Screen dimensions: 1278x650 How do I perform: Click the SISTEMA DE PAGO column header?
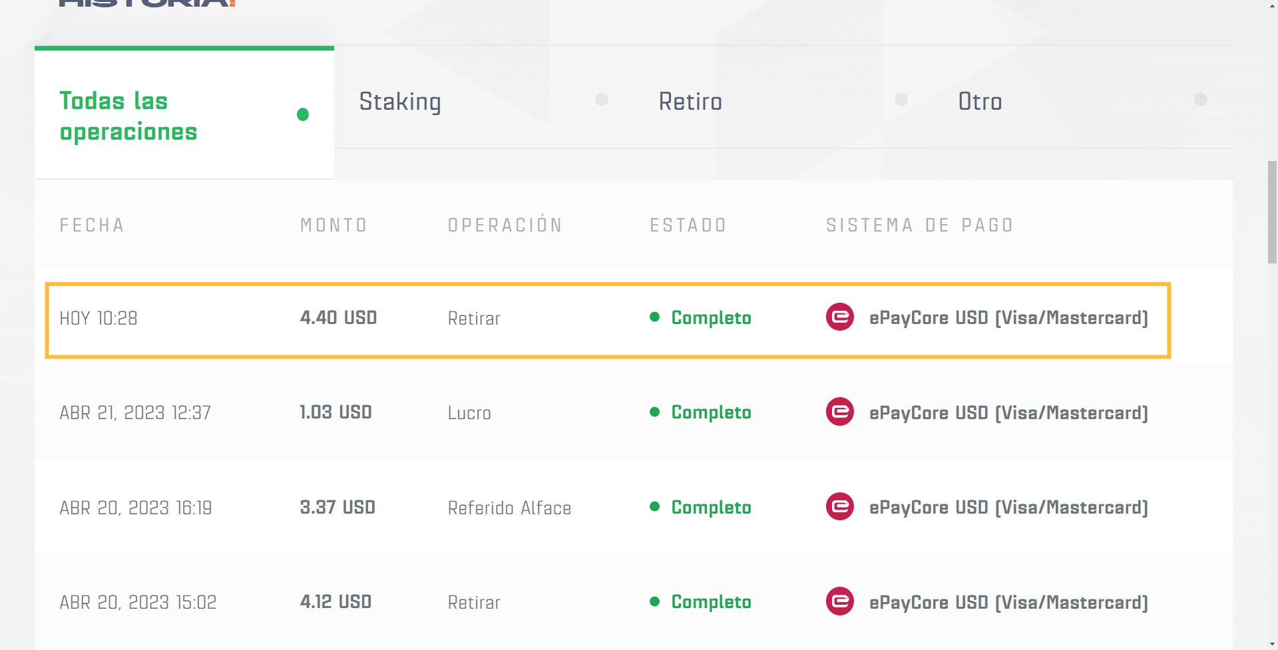pos(919,225)
